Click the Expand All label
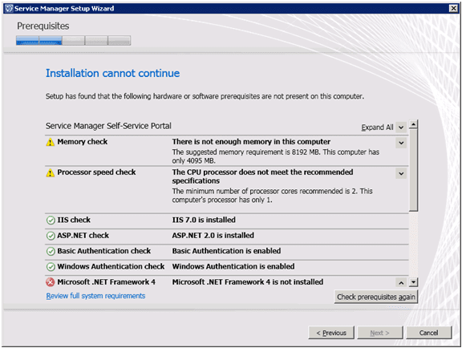The width and height of the screenshot is (462, 348). pos(377,127)
